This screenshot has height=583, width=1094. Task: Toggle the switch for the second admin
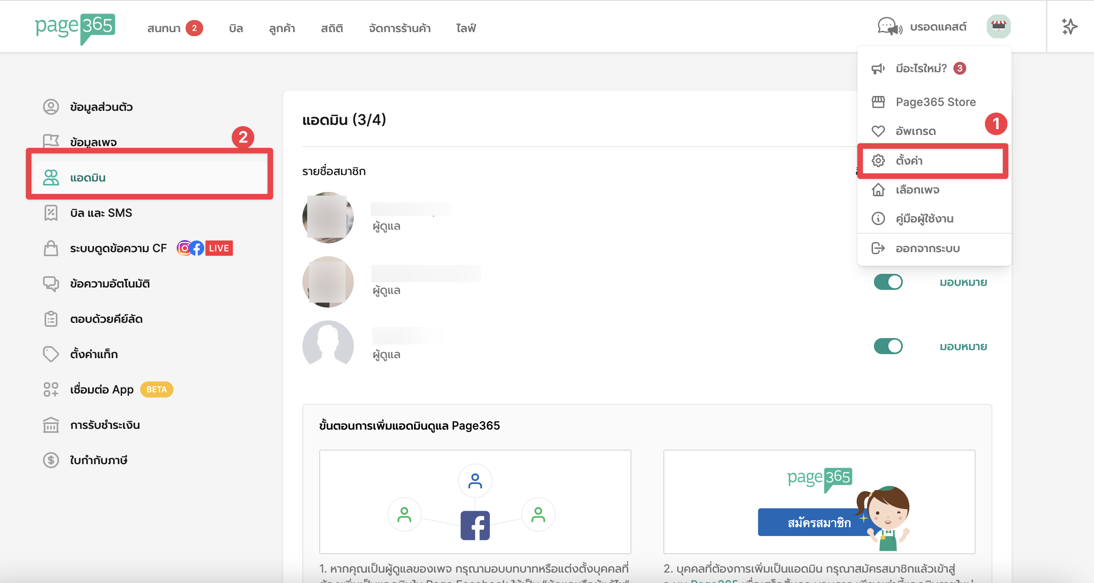[x=888, y=282]
